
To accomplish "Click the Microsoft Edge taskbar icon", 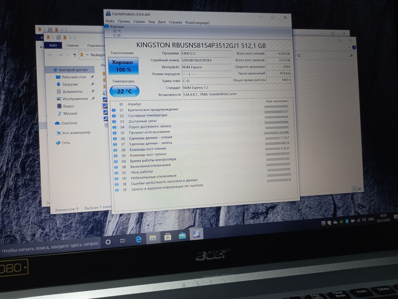I will click(139, 239).
